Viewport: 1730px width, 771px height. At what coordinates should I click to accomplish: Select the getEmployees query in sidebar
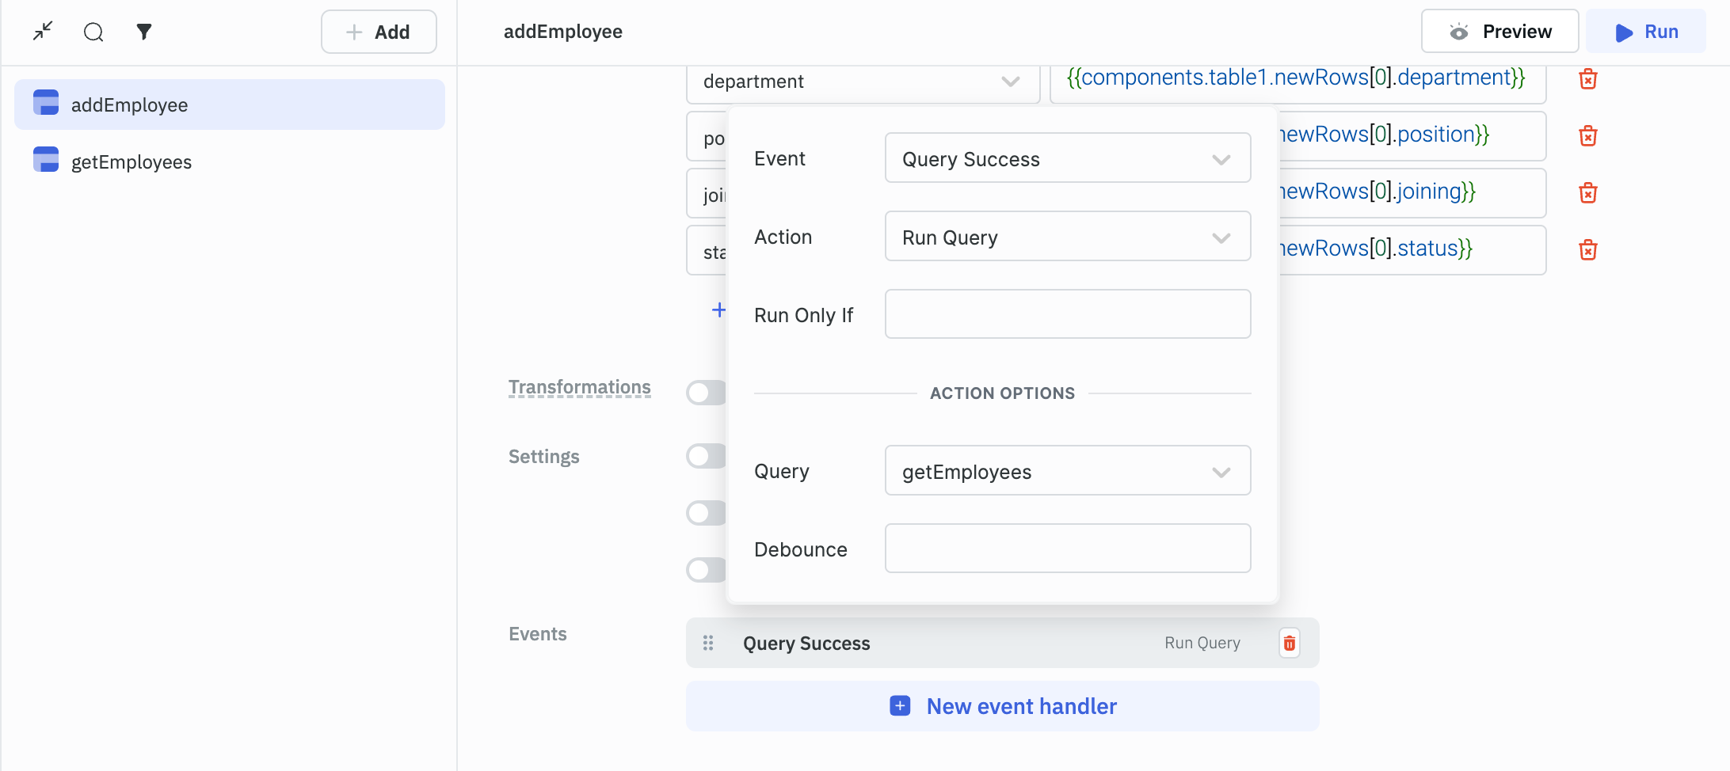coord(131,162)
